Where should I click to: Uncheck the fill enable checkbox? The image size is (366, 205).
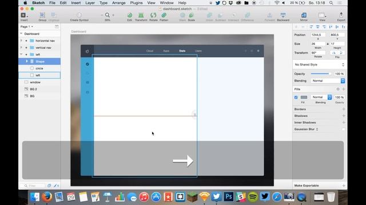[296, 97]
